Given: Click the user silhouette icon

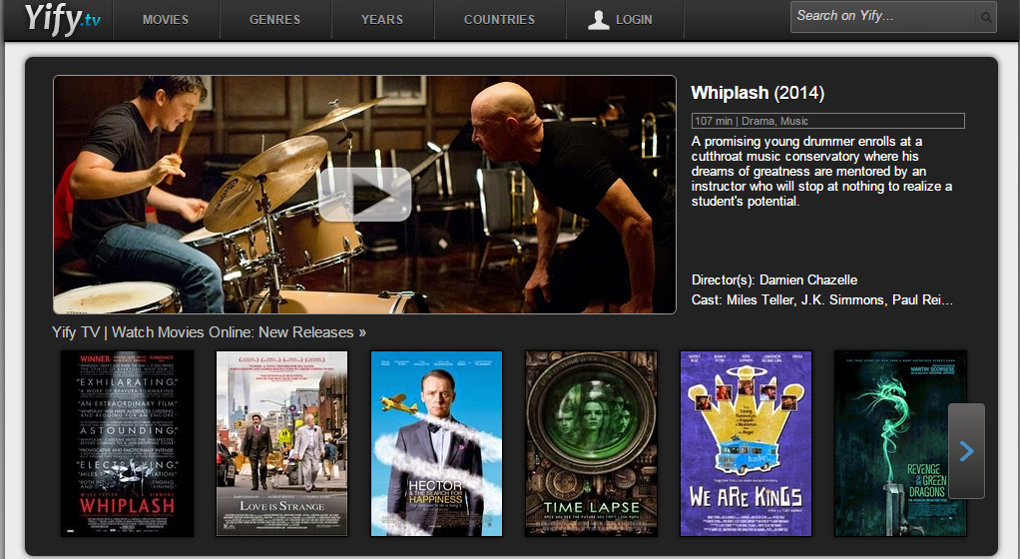Looking at the screenshot, I should [x=599, y=20].
